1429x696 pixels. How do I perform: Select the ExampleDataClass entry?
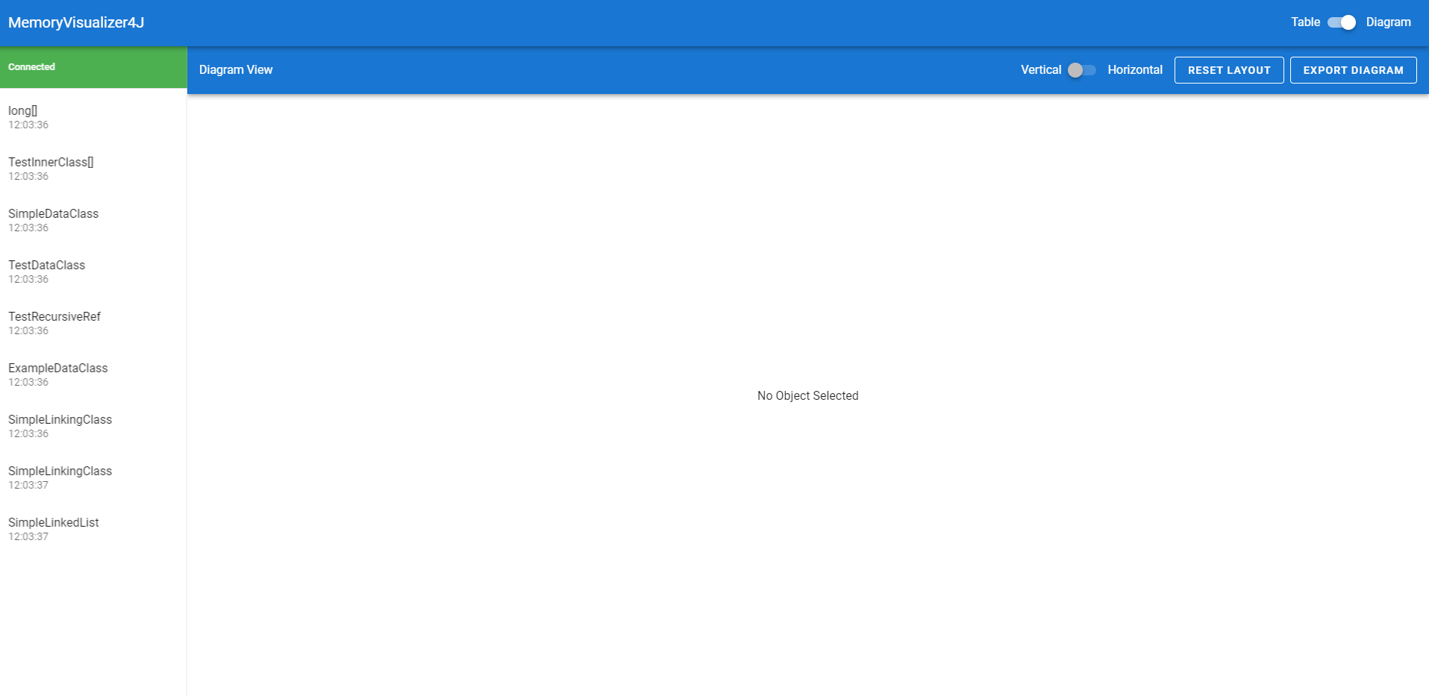click(93, 374)
